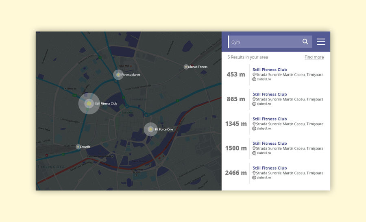Visit clubstil.ro in the 453 m result
This screenshot has height=222, width=366.
[264, 79]
